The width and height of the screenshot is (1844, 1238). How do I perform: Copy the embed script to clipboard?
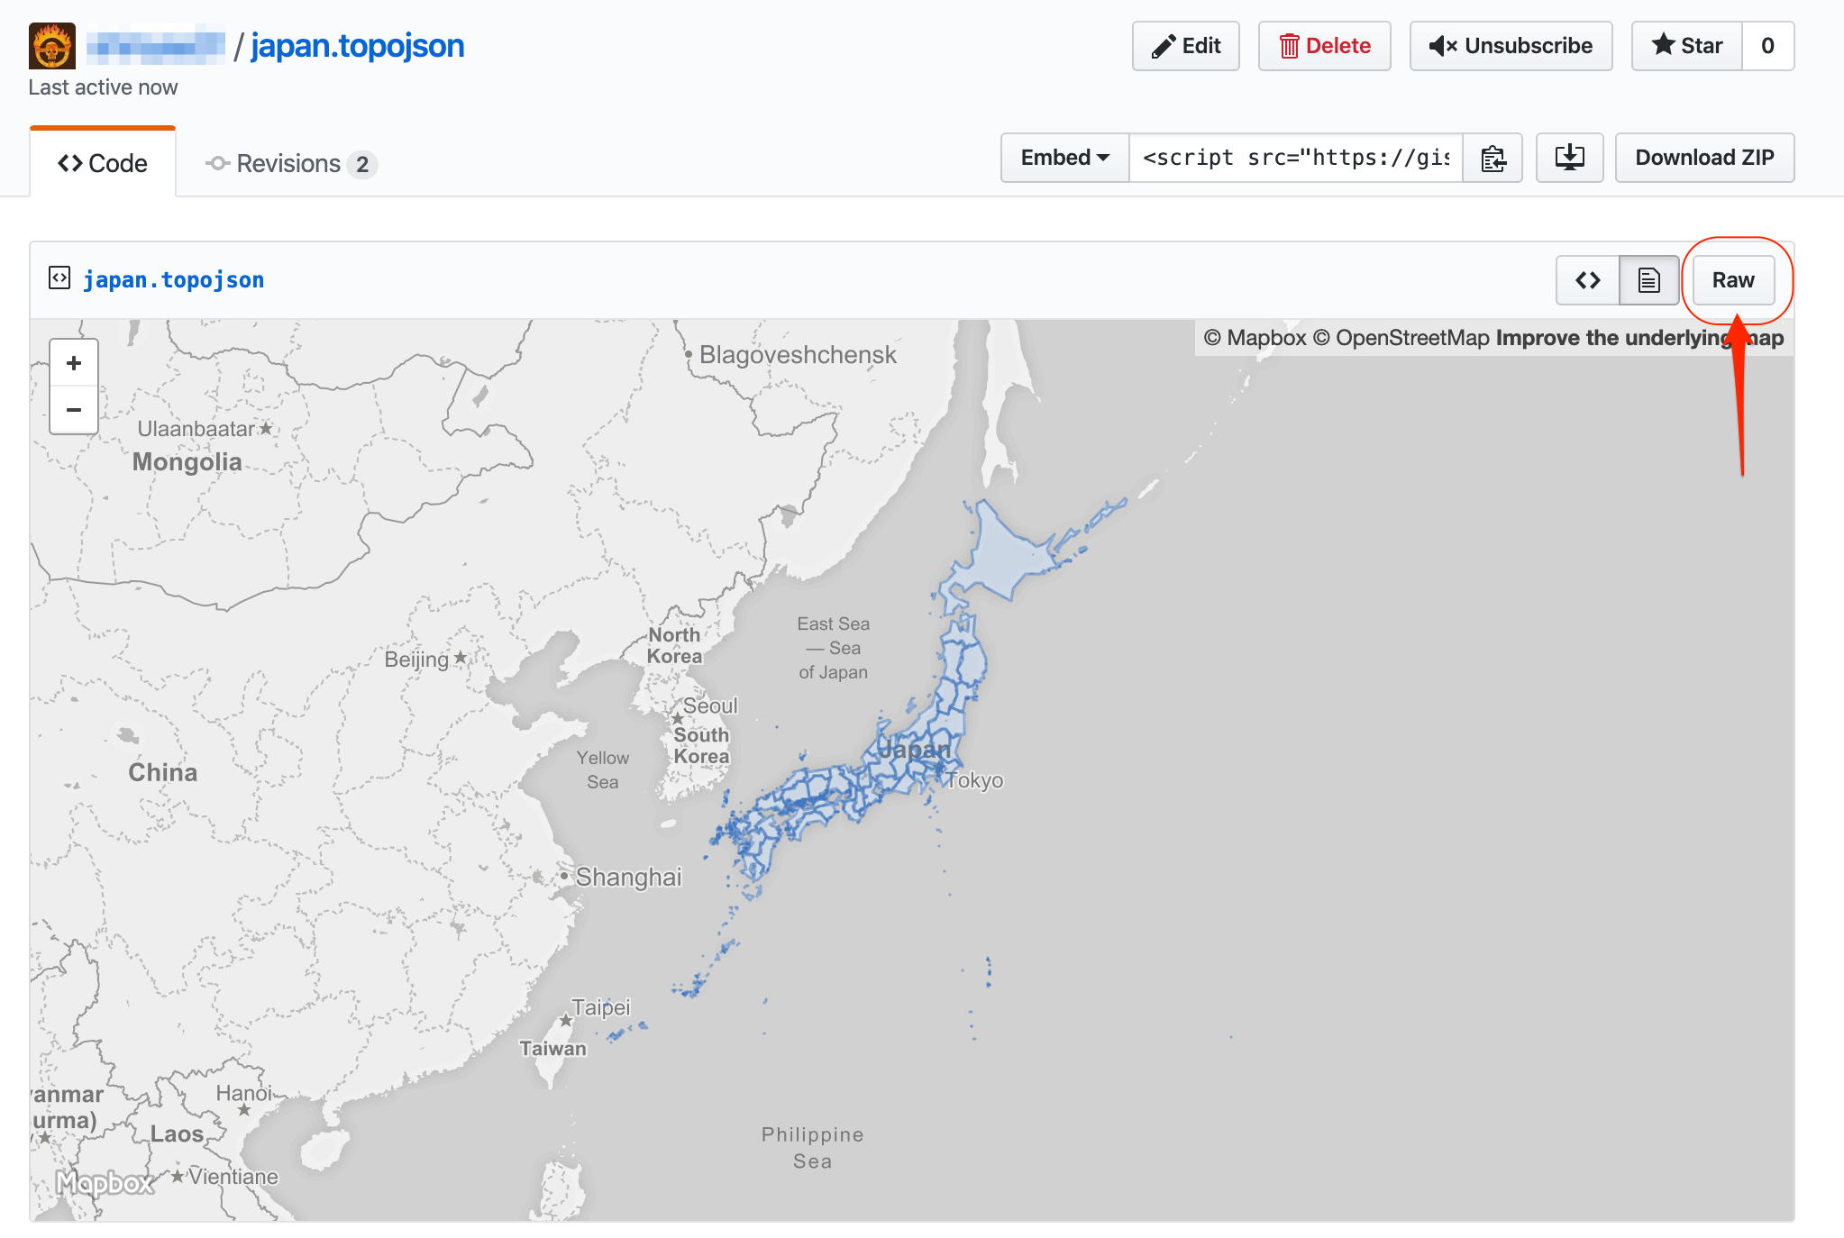(1493, 158)
